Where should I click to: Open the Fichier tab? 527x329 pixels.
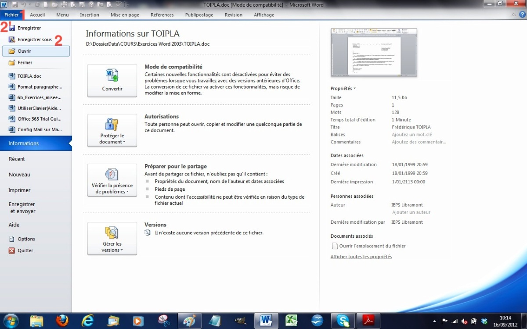(11, 15)
